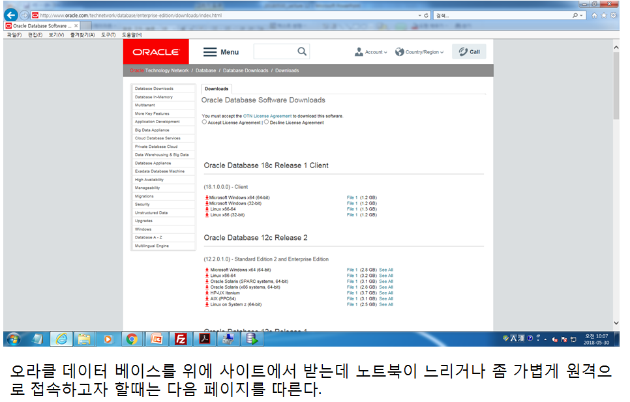Open Windows Start orb

point(14,339)
